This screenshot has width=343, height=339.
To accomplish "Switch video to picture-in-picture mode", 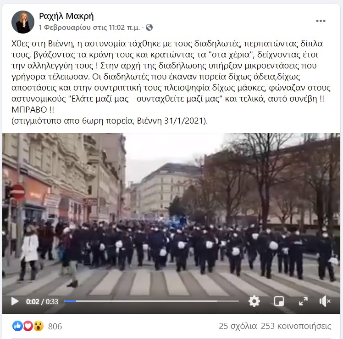I will [279, 301].
